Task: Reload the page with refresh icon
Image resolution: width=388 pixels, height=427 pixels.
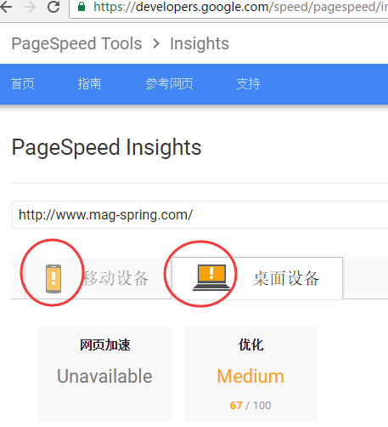Action: 53,7
